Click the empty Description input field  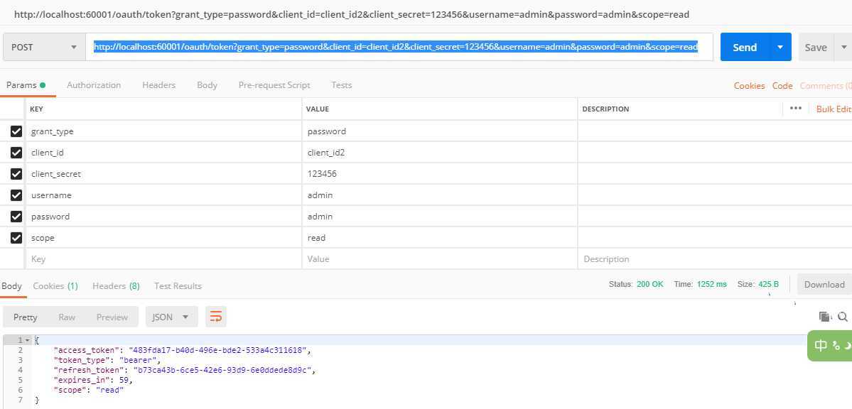click(x=715, y=258)
